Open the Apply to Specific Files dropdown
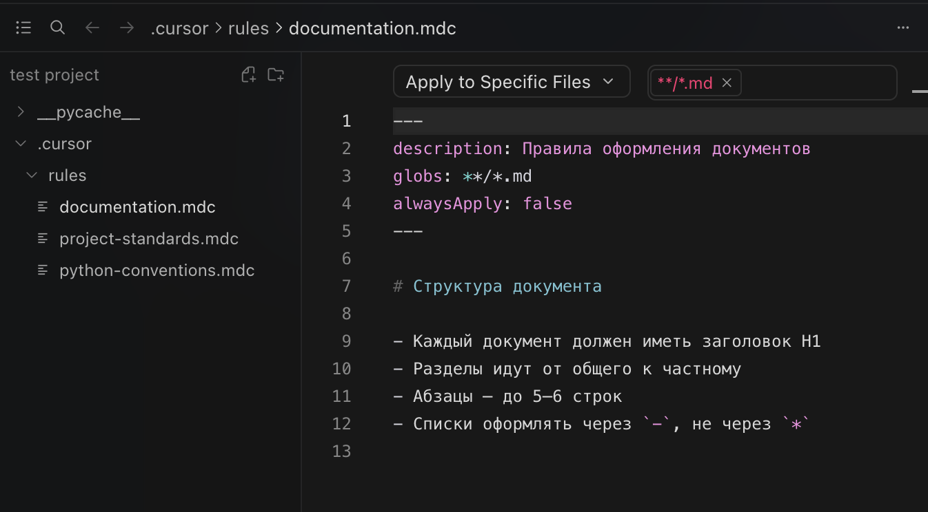This screenshot has width=928, height=512. (x=512, y=82)
